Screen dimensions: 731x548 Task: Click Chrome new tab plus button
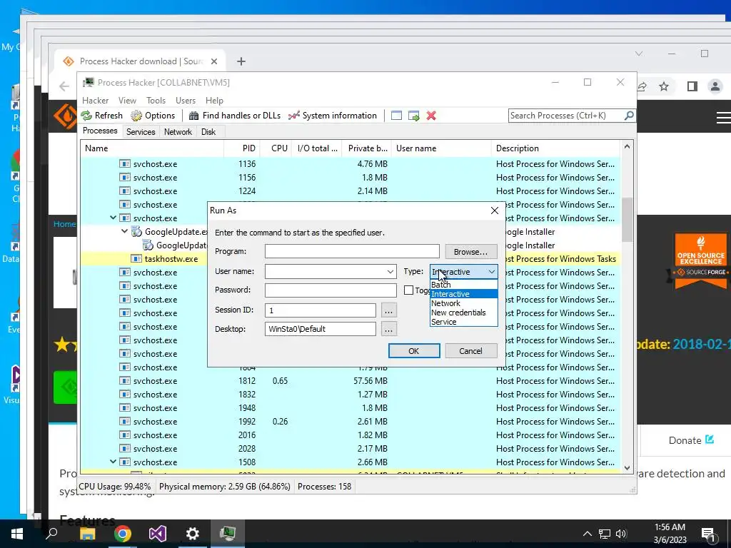pos(241,61)
